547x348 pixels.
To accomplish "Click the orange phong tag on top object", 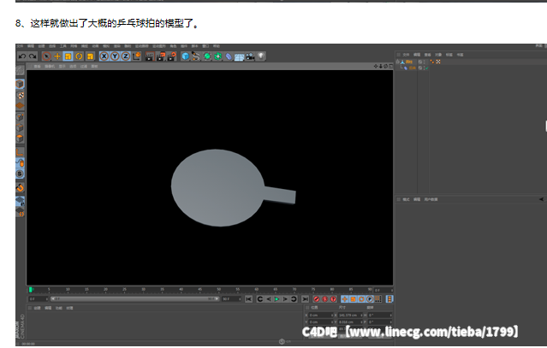I will pyautogui.click(x=432, y=62).
